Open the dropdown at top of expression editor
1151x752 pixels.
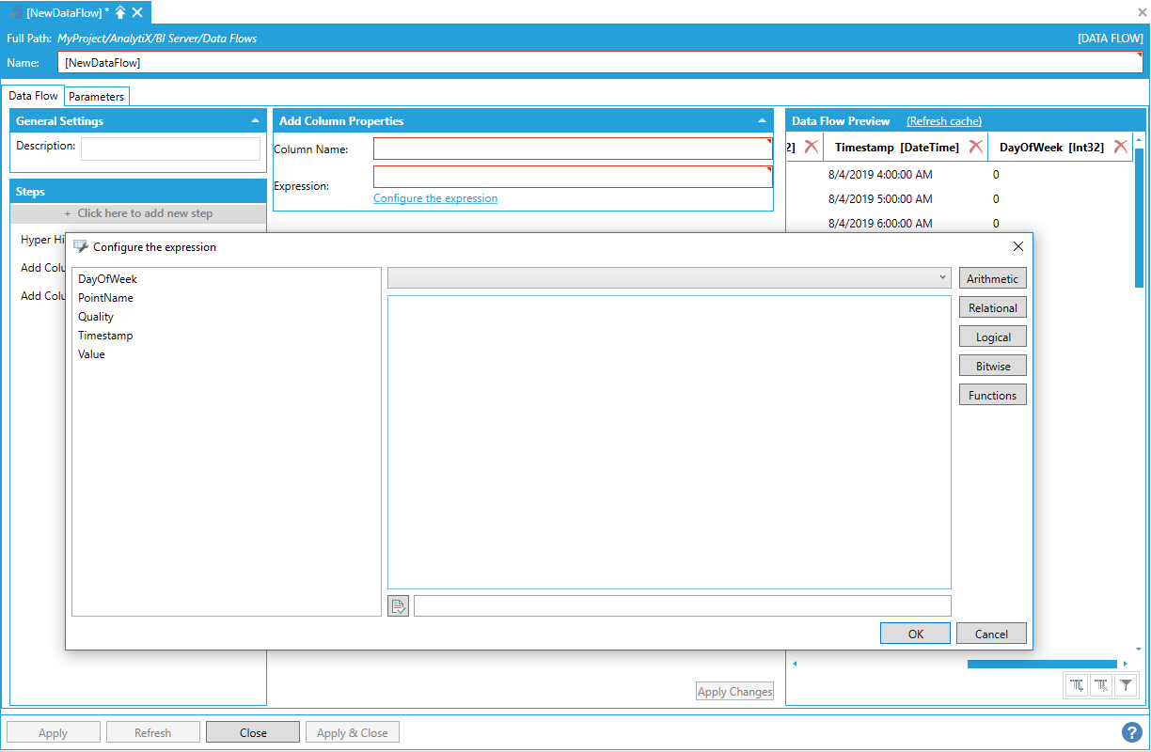[670, 278]
